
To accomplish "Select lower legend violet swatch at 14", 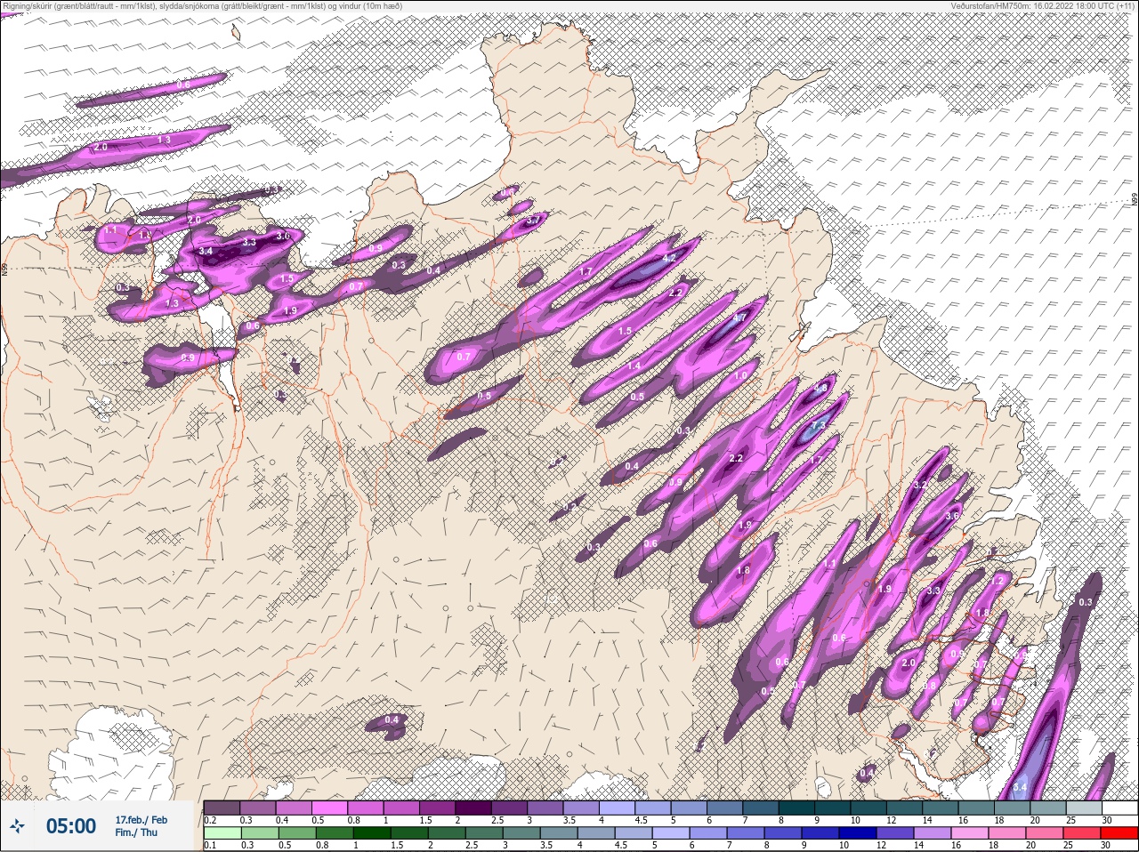I will click(933, 833).
